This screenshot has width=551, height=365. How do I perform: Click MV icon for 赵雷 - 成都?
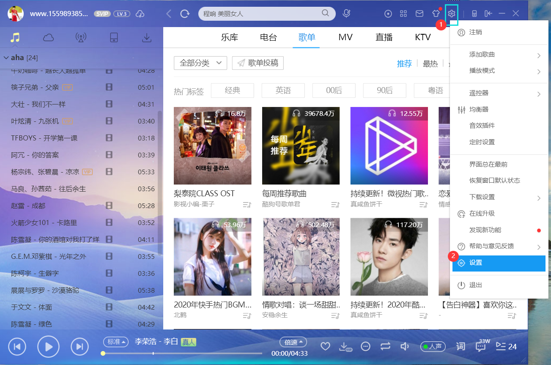(x=110, y=206)
